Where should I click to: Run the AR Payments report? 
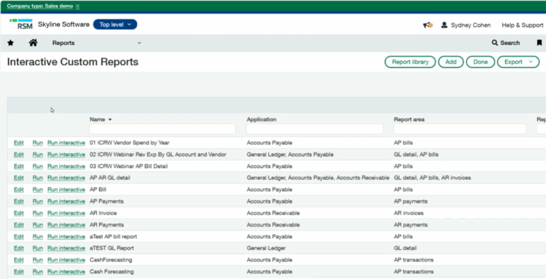(38, 225)
